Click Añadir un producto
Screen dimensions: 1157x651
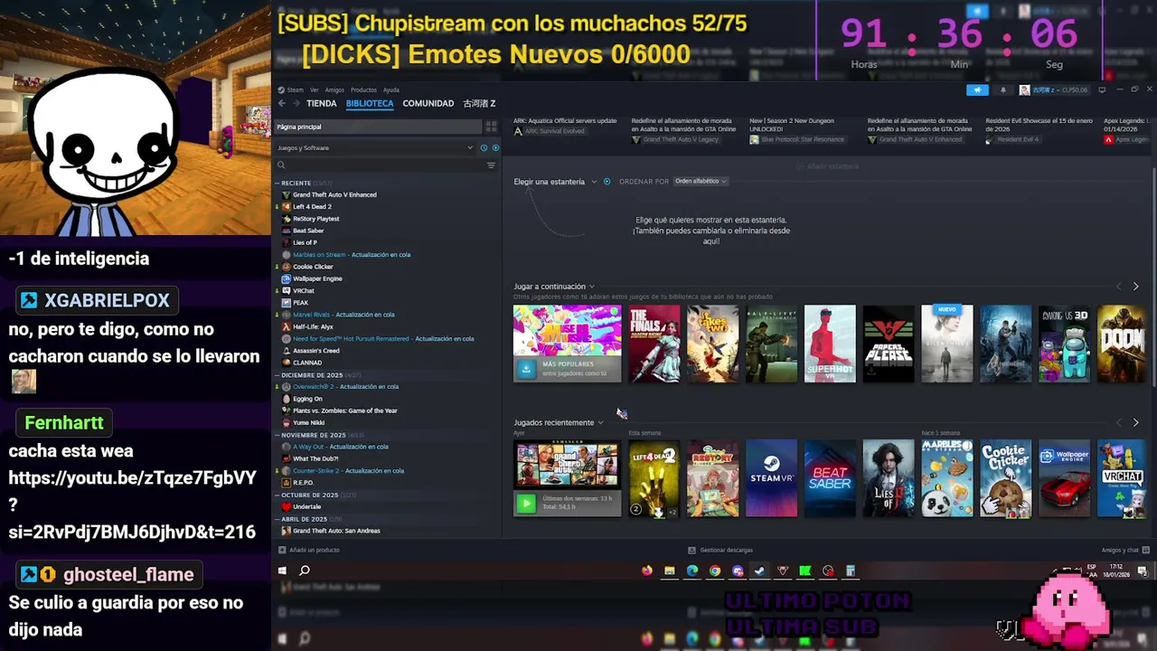tap(309, 550)
